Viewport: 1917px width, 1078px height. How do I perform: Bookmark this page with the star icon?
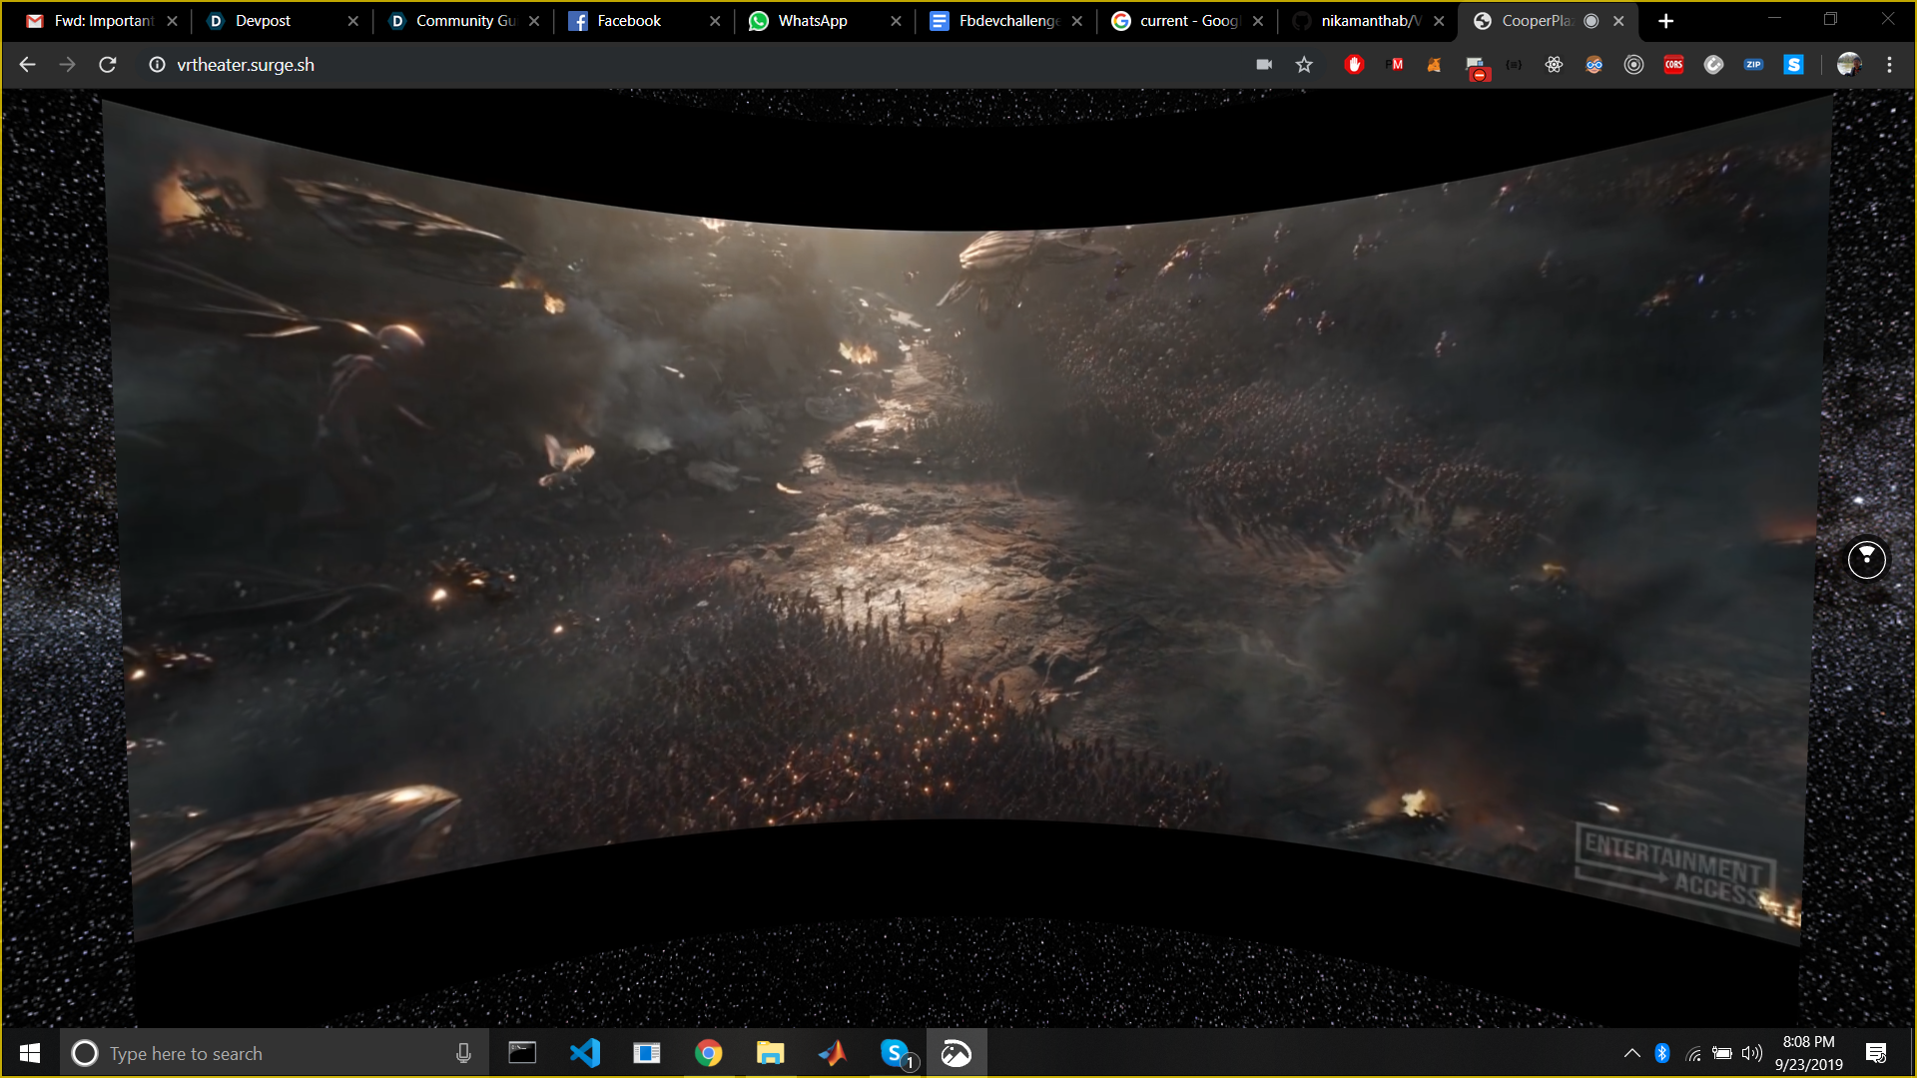1304,65
